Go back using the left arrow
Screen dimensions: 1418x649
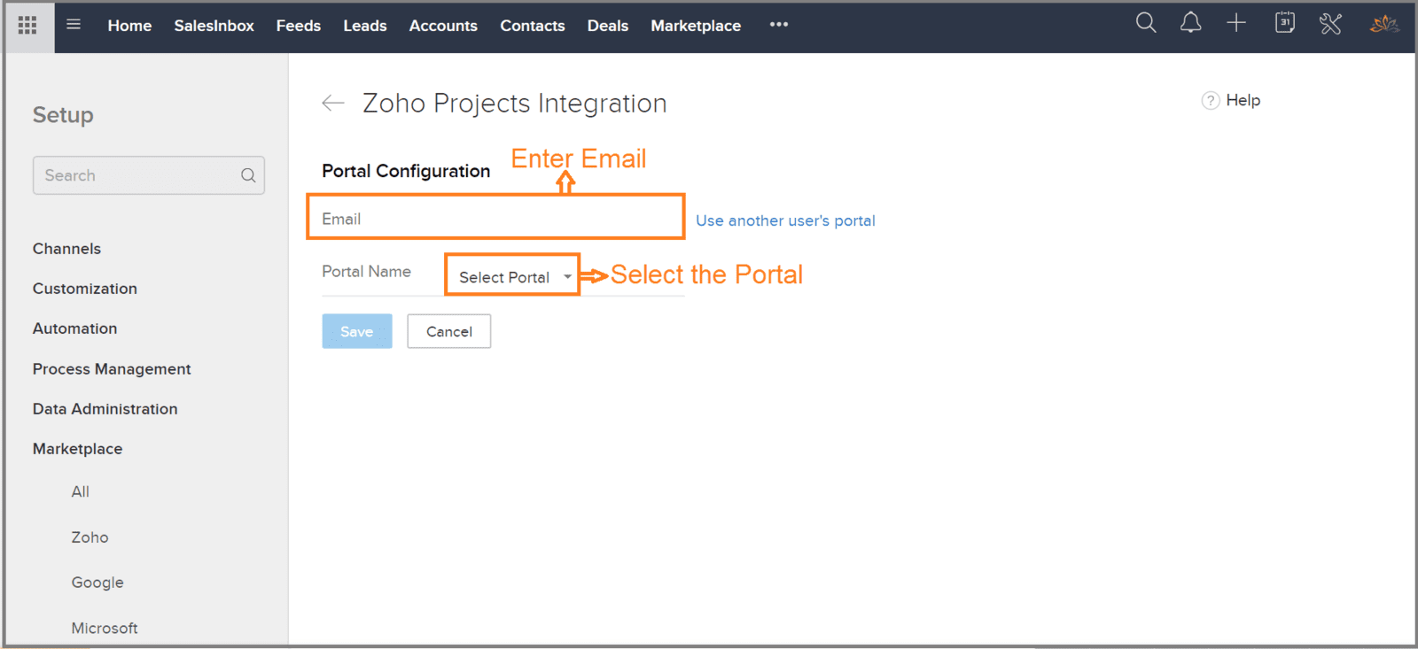(333, 104)
